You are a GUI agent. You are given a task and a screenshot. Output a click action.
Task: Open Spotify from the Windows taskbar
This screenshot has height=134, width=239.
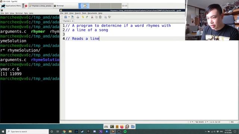click(x=125, y=131)
